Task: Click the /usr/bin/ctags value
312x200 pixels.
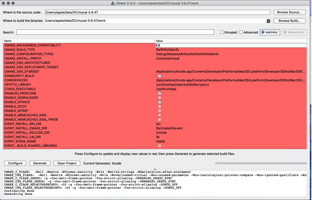Action: [x=166, y=89]
